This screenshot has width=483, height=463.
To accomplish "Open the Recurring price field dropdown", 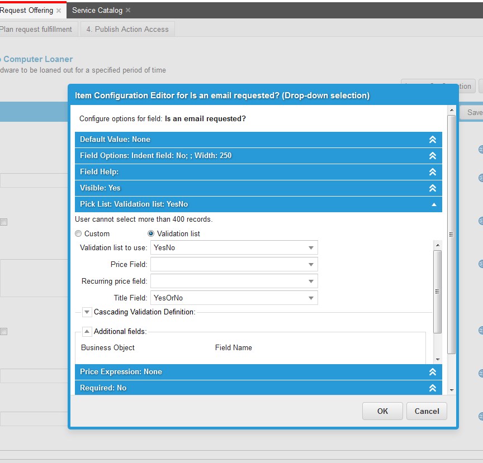I will [311, 281].
